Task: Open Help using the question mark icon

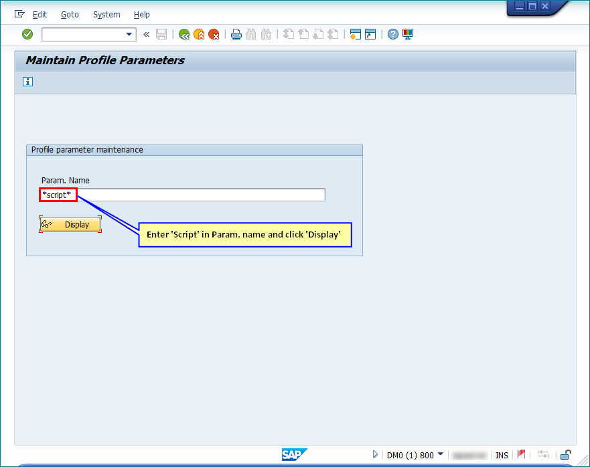Action: (x=392, y=34)
